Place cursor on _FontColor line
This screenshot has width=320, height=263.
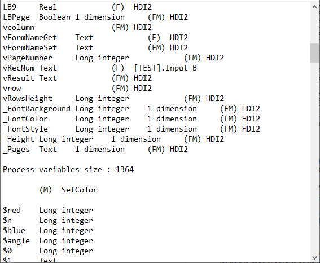click(131, 119)
